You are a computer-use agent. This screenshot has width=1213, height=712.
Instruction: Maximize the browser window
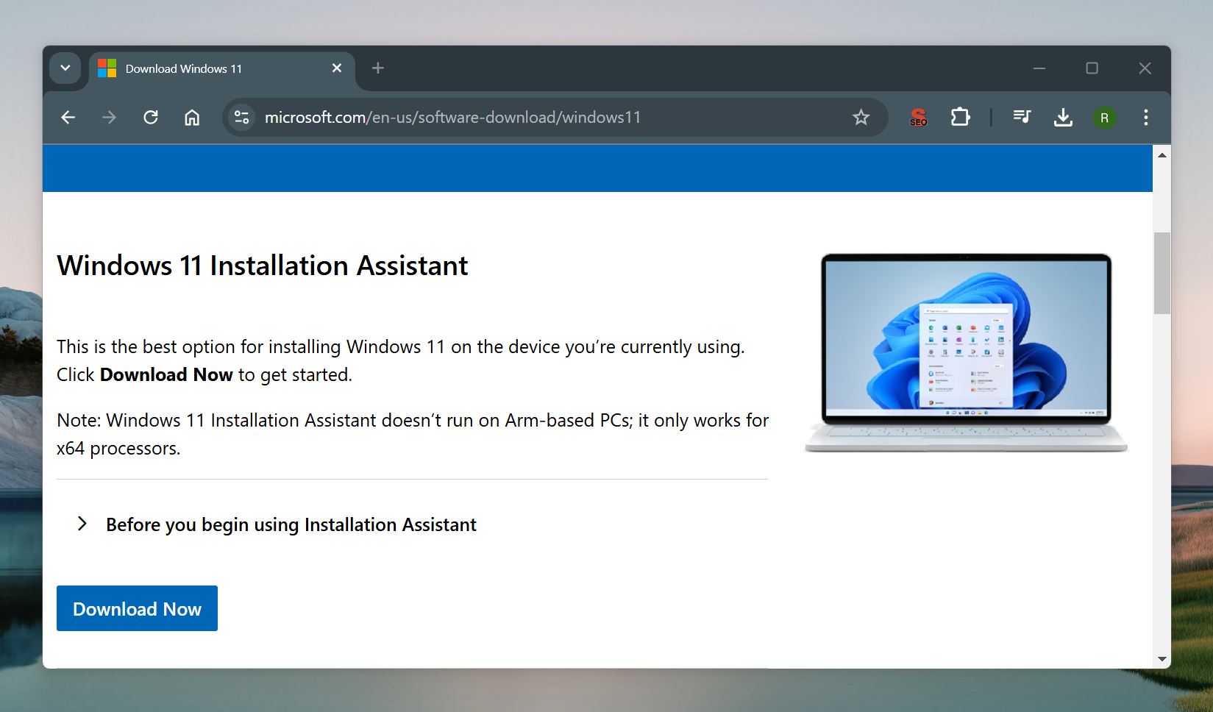[1092, 68]
